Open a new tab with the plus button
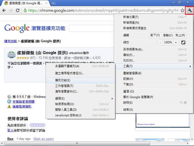 tap(53, 3)
